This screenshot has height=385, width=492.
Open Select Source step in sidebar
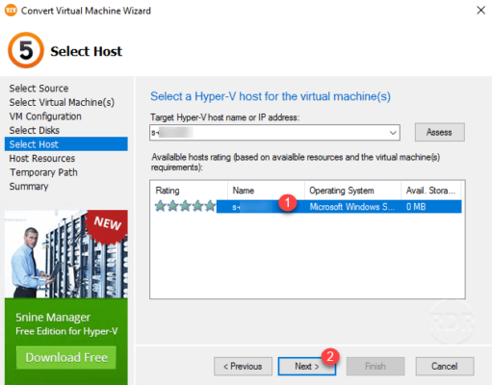(x=39, y=89)
